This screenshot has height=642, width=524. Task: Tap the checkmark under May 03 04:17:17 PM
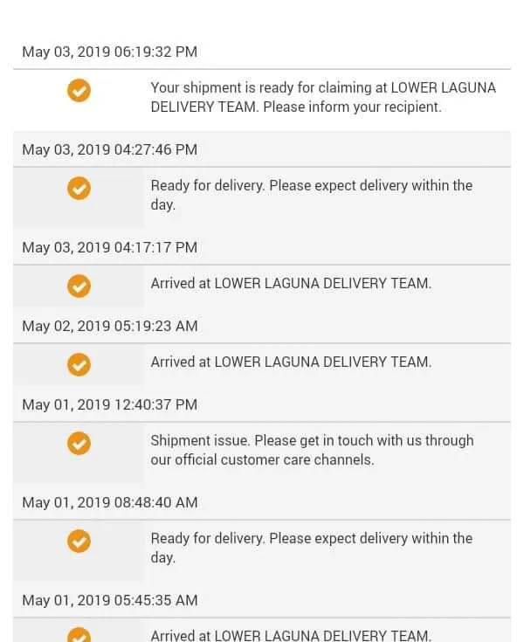coord(79,286)
